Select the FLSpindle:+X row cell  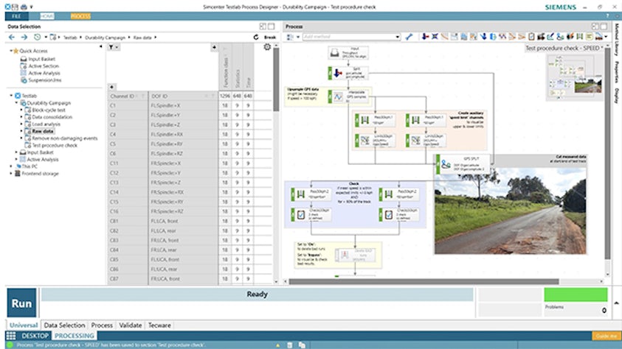pyautogui.click(x=183, y=105)
